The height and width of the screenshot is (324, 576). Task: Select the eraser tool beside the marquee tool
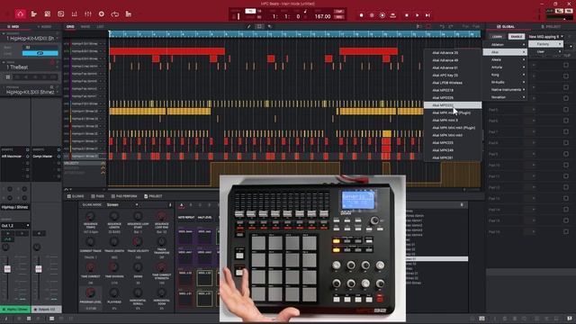coord(270,26)
